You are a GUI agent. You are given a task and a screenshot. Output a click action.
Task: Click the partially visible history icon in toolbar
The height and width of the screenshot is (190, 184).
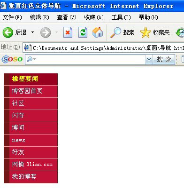180,32
